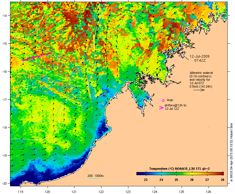Click the longitude axis label 121
235x194 pixels.
(x=74, y=192)
